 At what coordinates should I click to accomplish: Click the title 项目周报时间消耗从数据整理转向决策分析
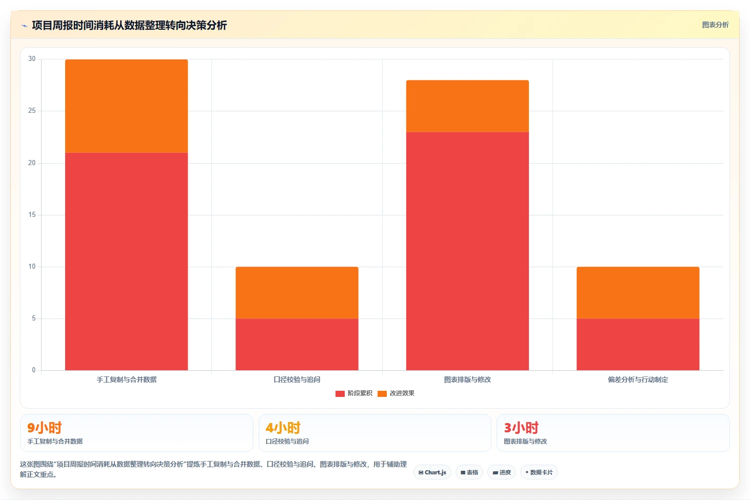coord(129,25)
